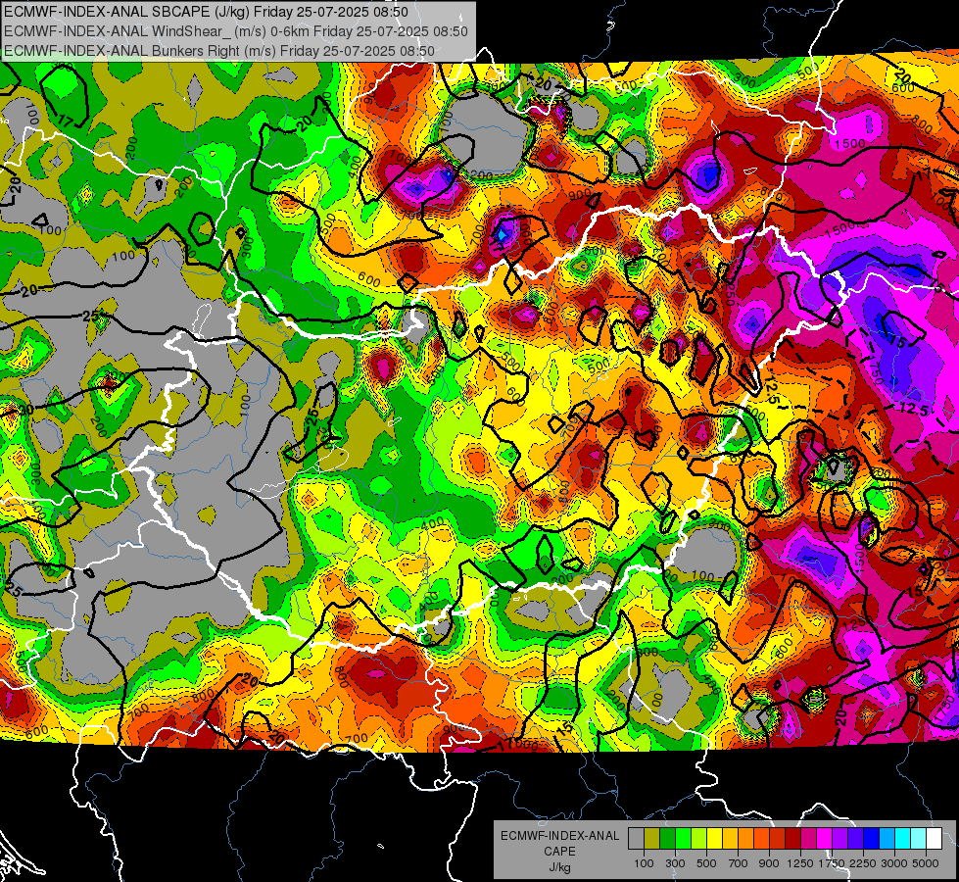Click the legend scale value 100
959x882 pixels.
point(644,863)
